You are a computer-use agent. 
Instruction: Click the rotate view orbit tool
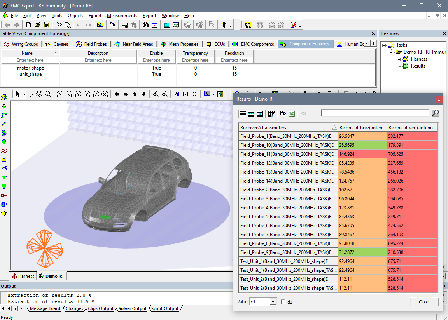pos(39,94)
